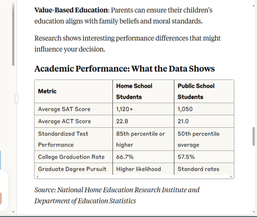Click the left pane's vertical scrollbar thumb
257x217 pixels.
pyautogui.click(x=13, y=34)
